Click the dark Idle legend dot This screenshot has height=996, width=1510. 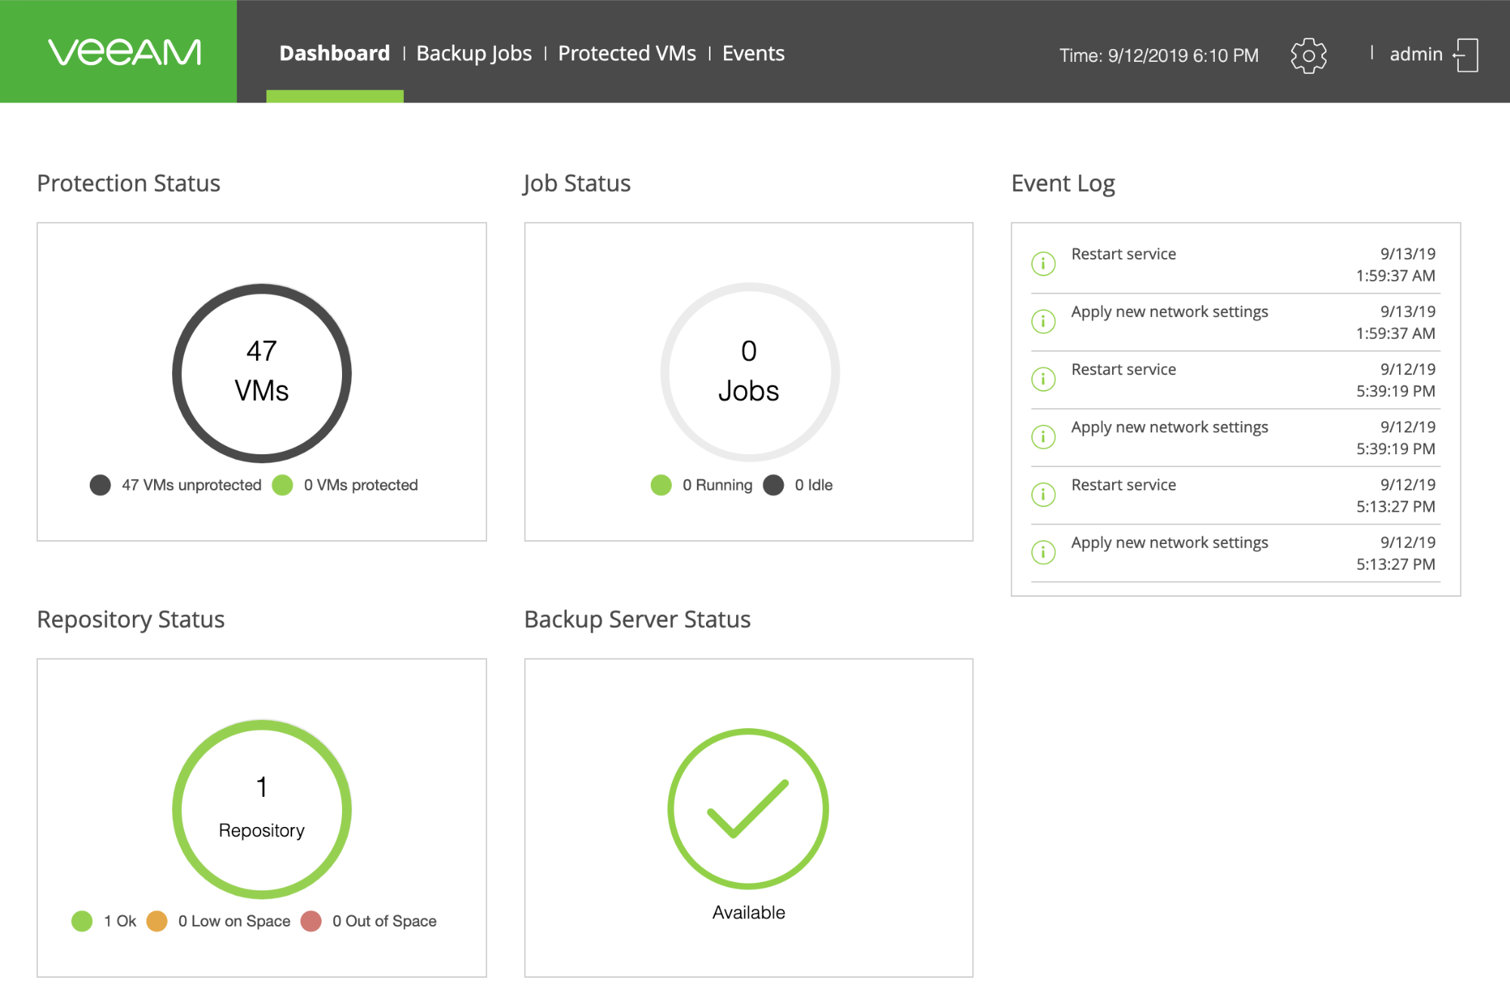pos(773,484)
